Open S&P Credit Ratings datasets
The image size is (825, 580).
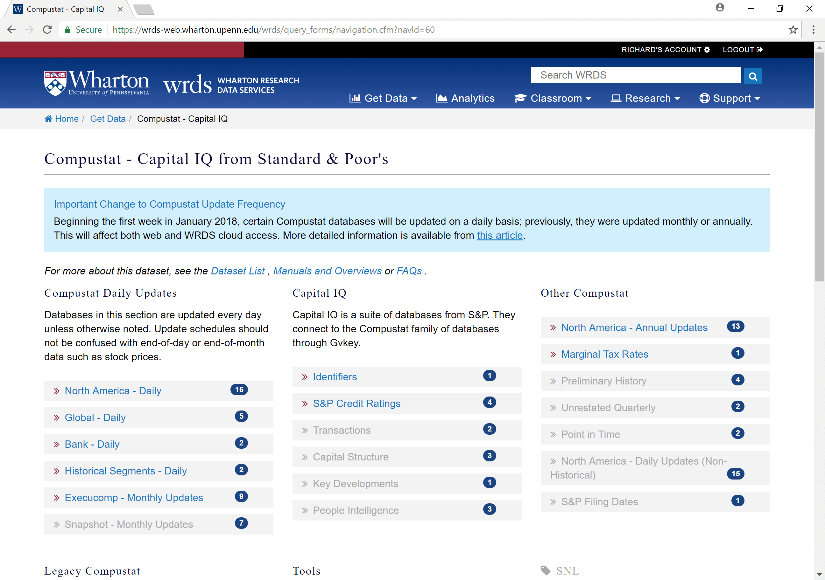coord(356,404)
